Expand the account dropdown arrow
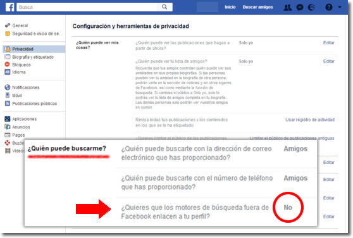This screenshot has width=353, height=238. 340,8
